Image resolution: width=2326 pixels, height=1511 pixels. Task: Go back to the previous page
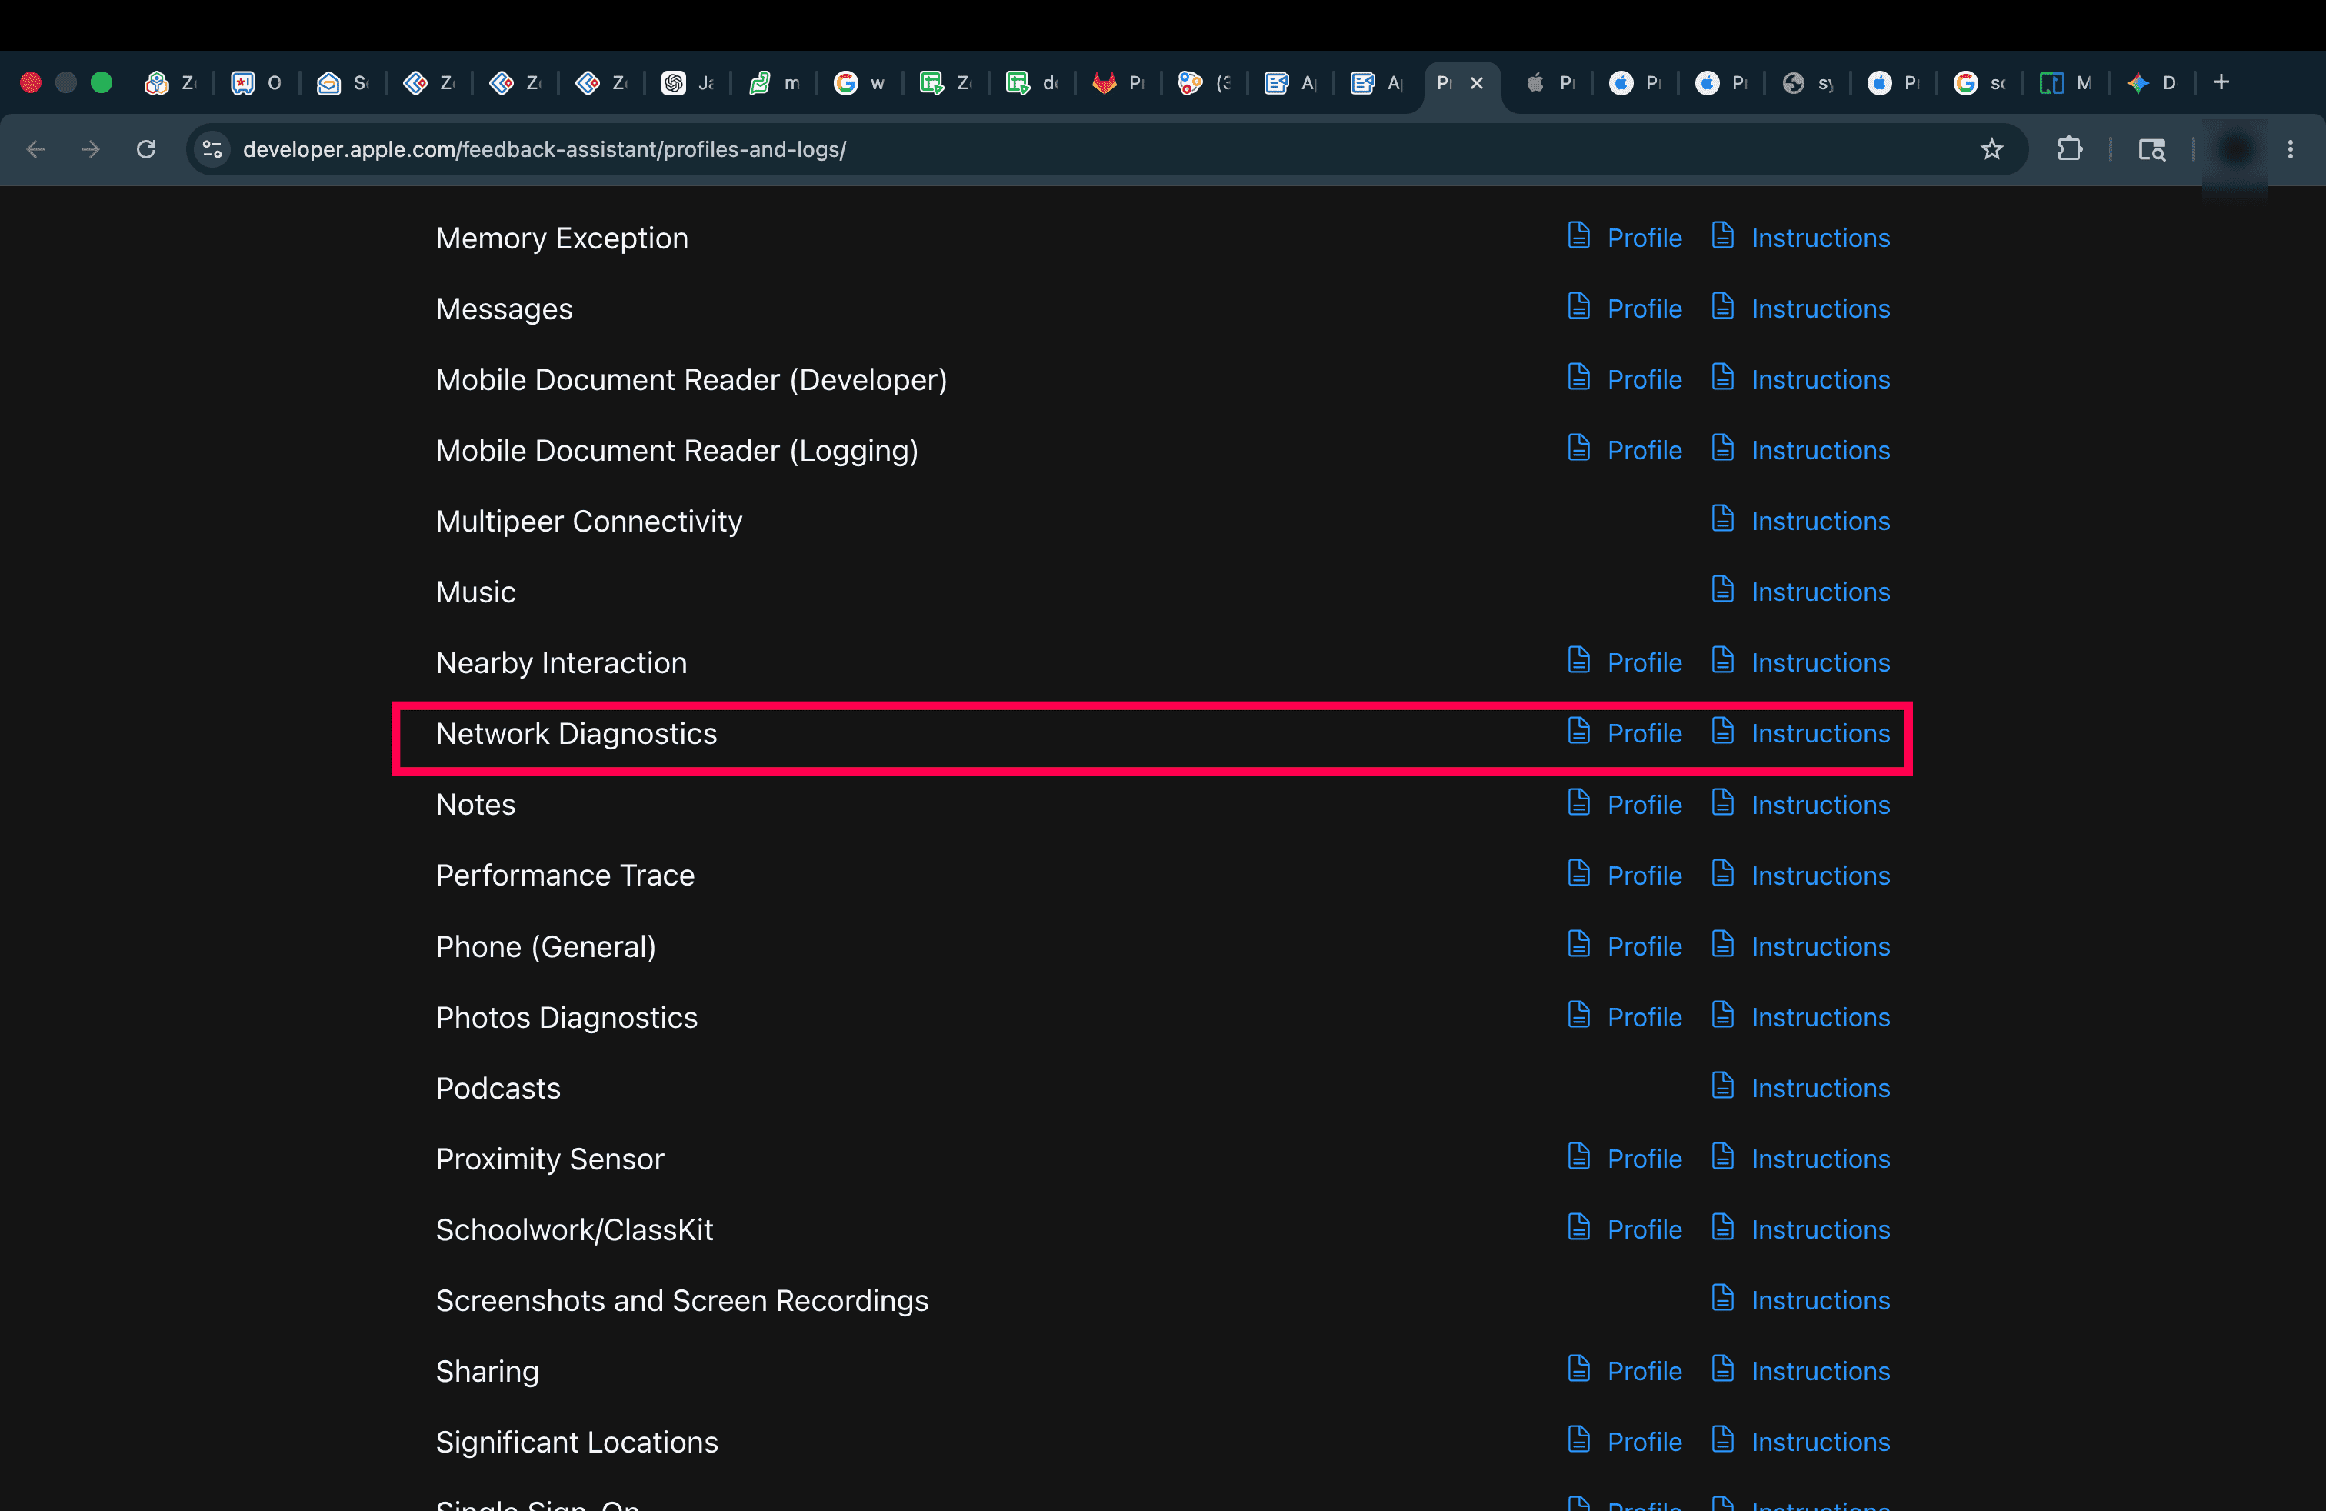tap(36, 149)
